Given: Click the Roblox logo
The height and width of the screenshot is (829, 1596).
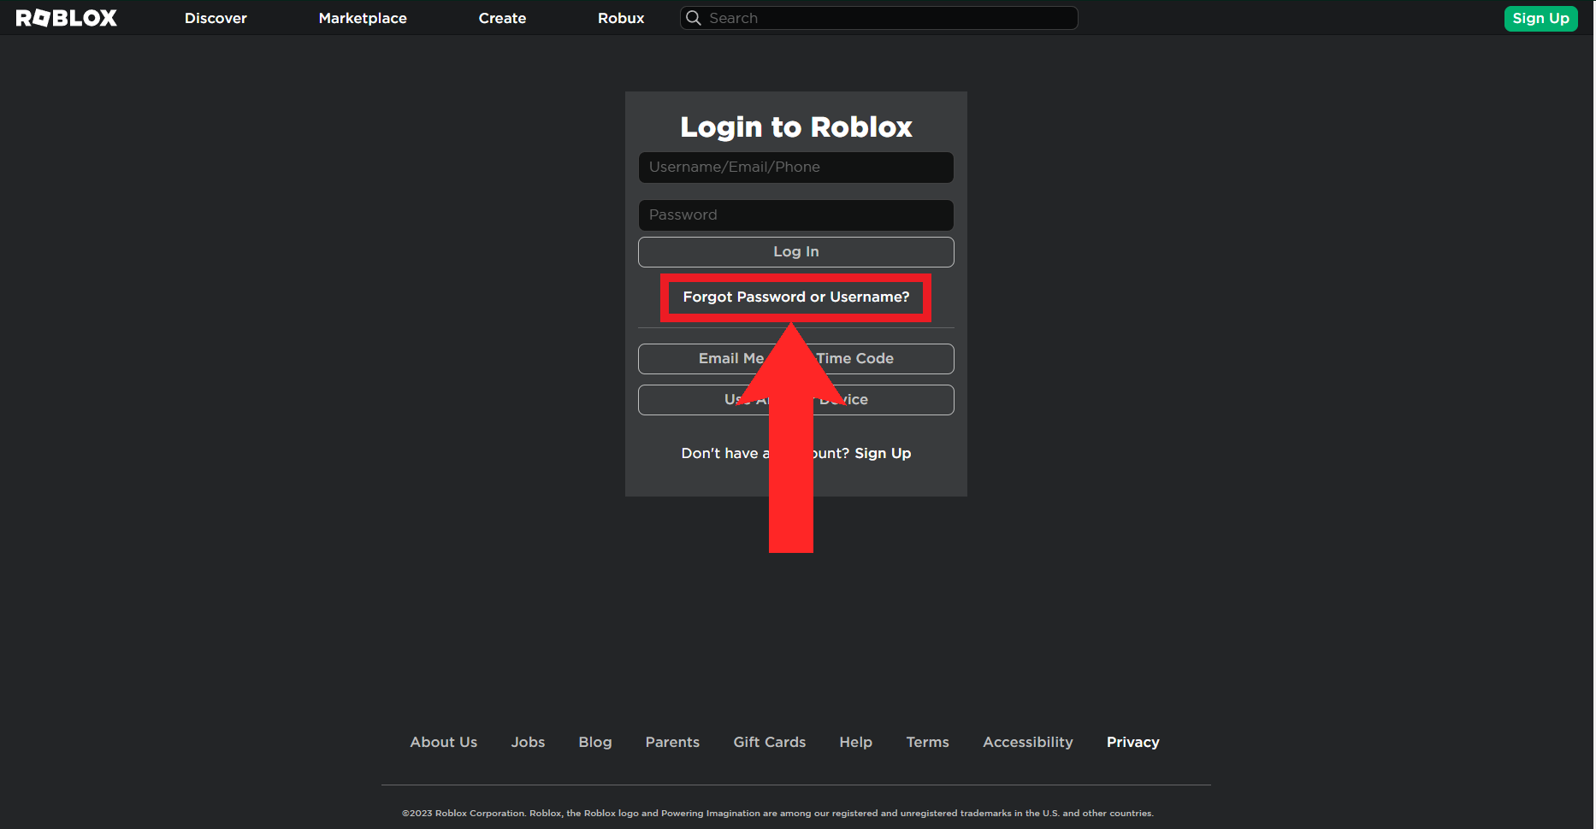Looking at the screenshot, I should point(67,18).
